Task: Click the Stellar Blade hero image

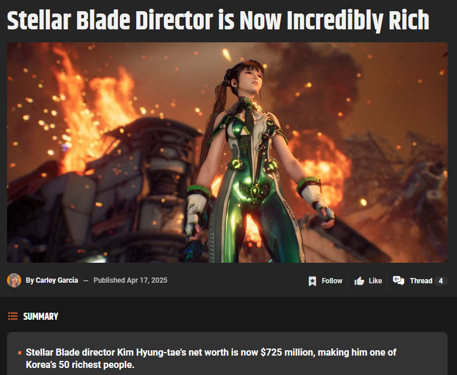Action: point(227,152)
